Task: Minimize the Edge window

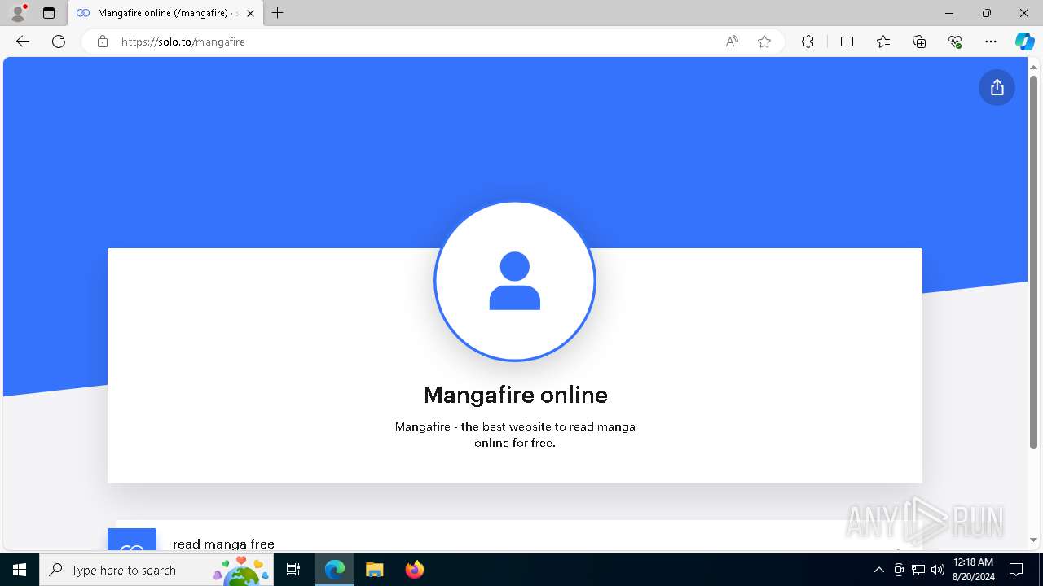Action: tap(949, 13)
